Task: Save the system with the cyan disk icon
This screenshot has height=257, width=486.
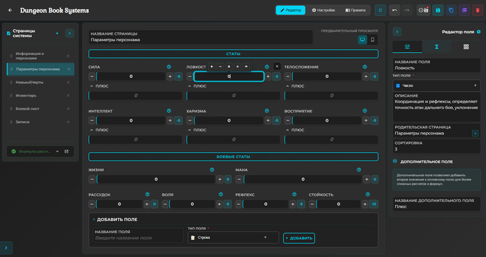Action: click(438, 10)
